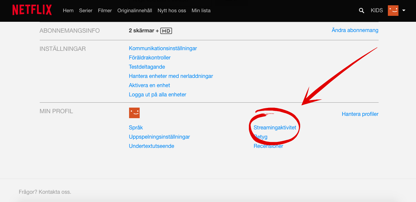This screenshot has height=202, width=416.
Task: Open the search magnifier icon
Action: (361, 11)
